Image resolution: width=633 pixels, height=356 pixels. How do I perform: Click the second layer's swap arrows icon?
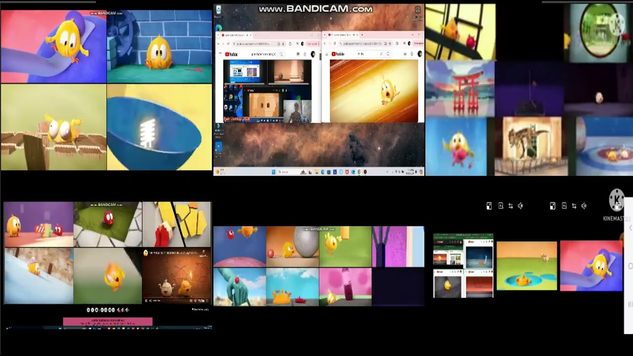574,206
